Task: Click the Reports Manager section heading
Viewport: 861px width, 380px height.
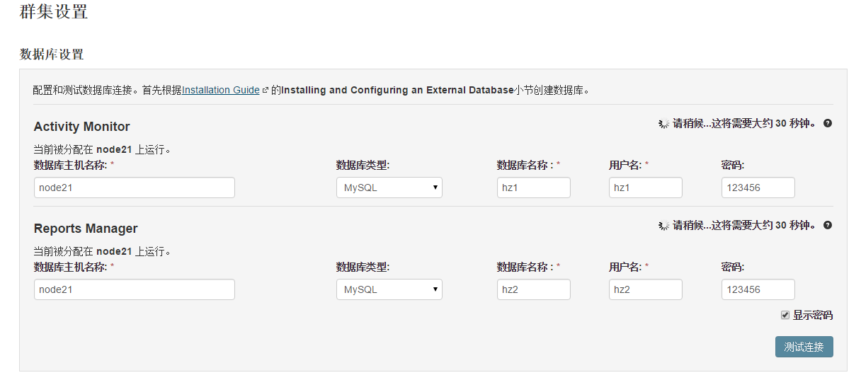Action: 86,229
